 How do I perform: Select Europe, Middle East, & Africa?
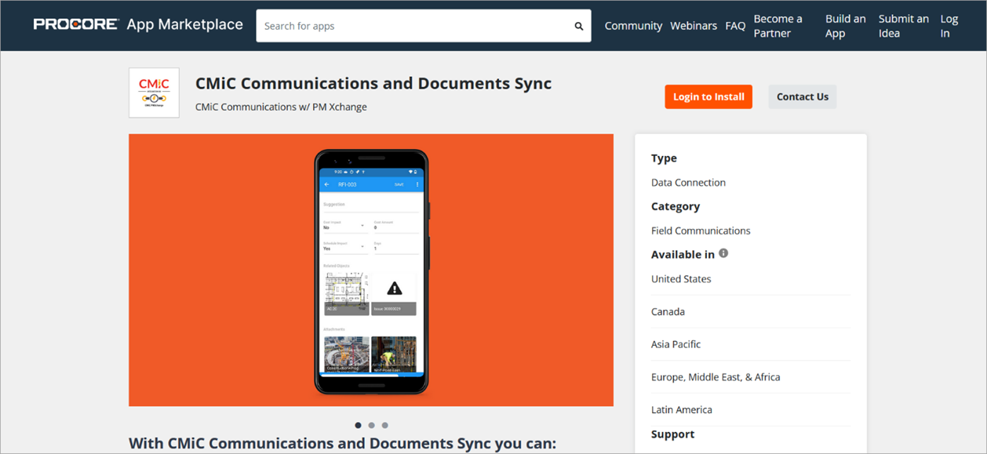[716, 377]
